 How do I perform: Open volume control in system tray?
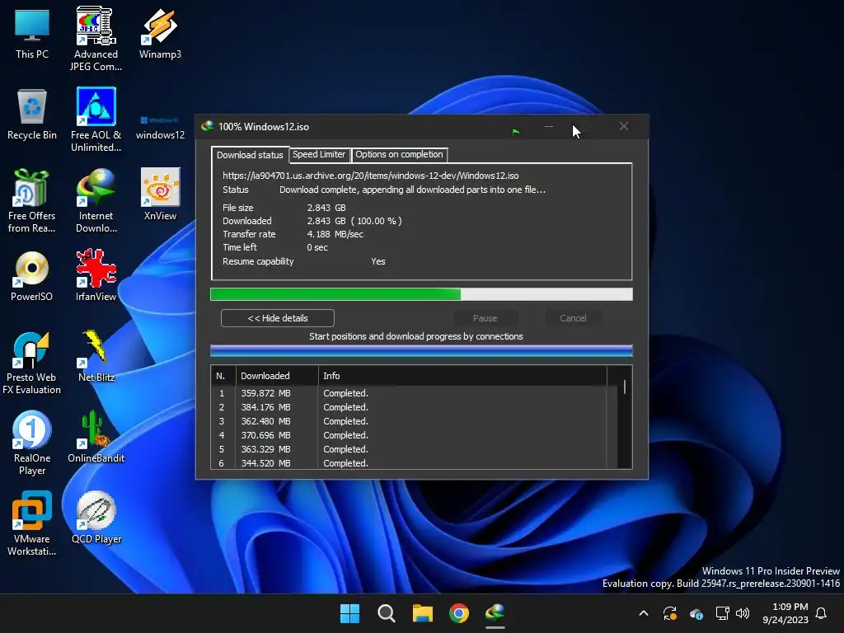pyautogui.click(x=743, y=613)
